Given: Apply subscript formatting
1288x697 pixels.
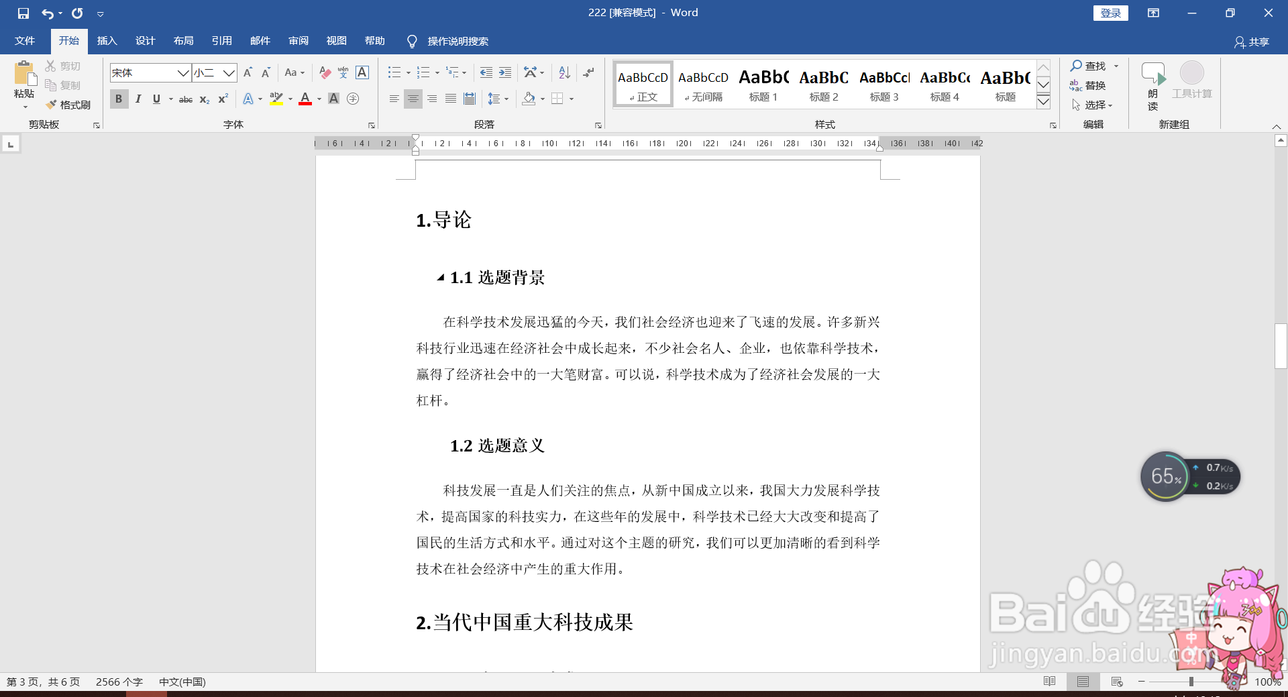Looking at the screenshot, I should pyautogui.click(x=205, y=99).
